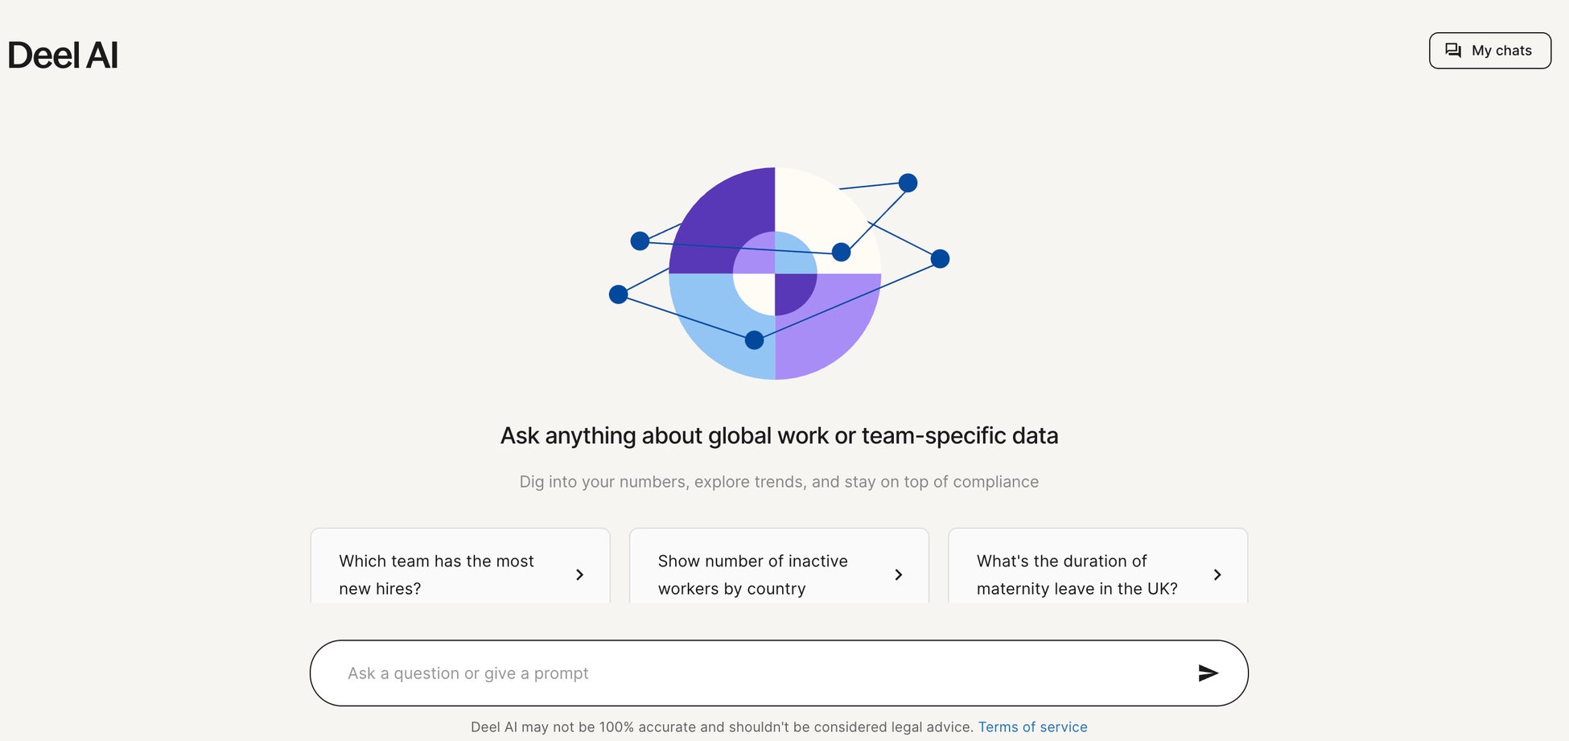1569x741 pixels.
Task: Open the Terms of service link
Action: coord(1032,727)
